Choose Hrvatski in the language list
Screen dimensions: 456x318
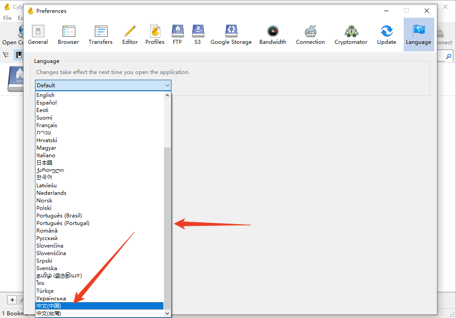pyautogui.click(x=99, y=140)
